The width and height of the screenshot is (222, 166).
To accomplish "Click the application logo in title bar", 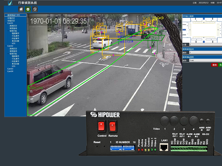I will click(x=10, y=3).
